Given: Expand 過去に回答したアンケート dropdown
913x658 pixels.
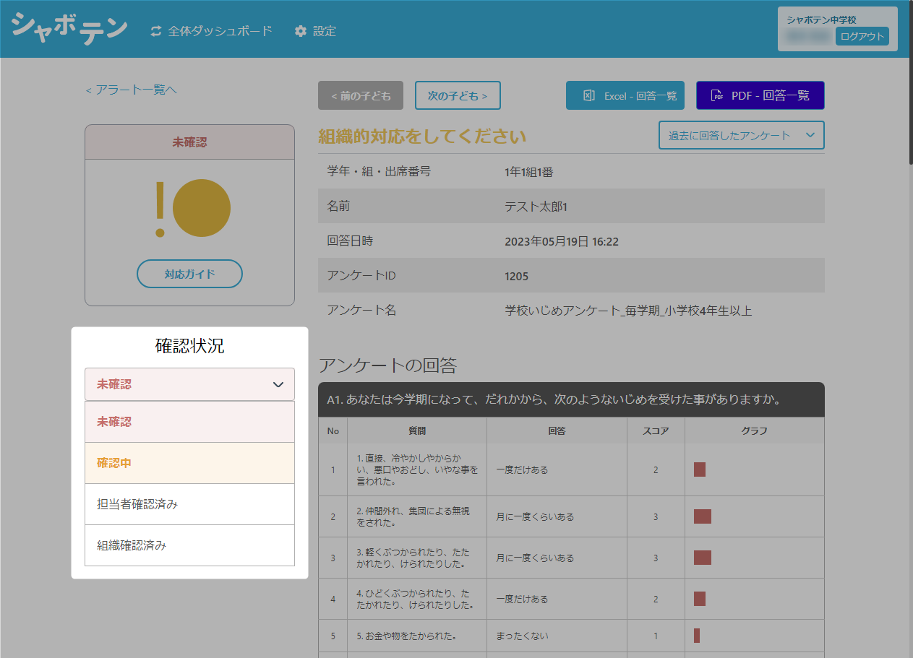Looking at the screenshot, I should pos(742,135).
